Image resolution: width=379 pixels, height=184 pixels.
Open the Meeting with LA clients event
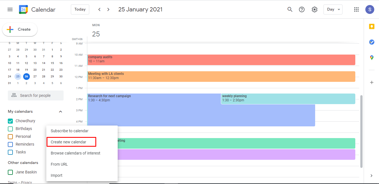point(195,76)
